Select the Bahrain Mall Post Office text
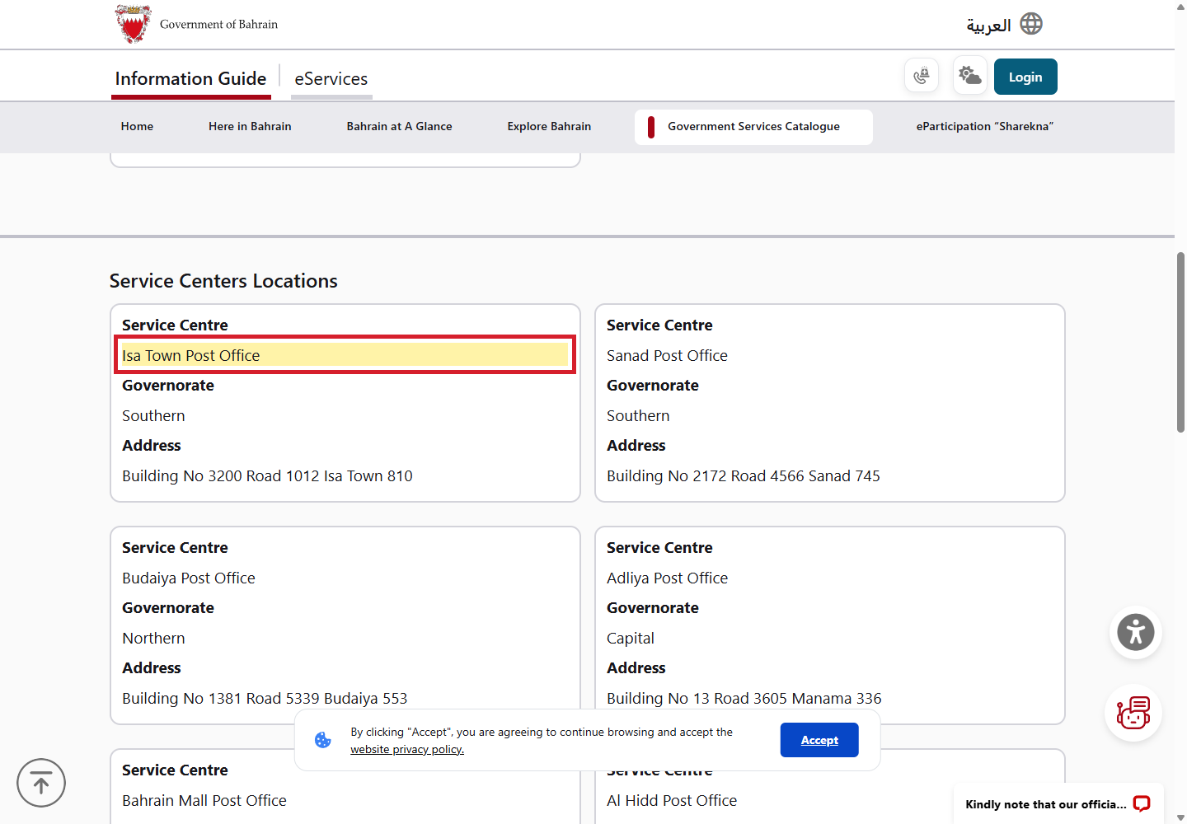The width and height of the screenshot is (1187, 824). tap(204, 800)
